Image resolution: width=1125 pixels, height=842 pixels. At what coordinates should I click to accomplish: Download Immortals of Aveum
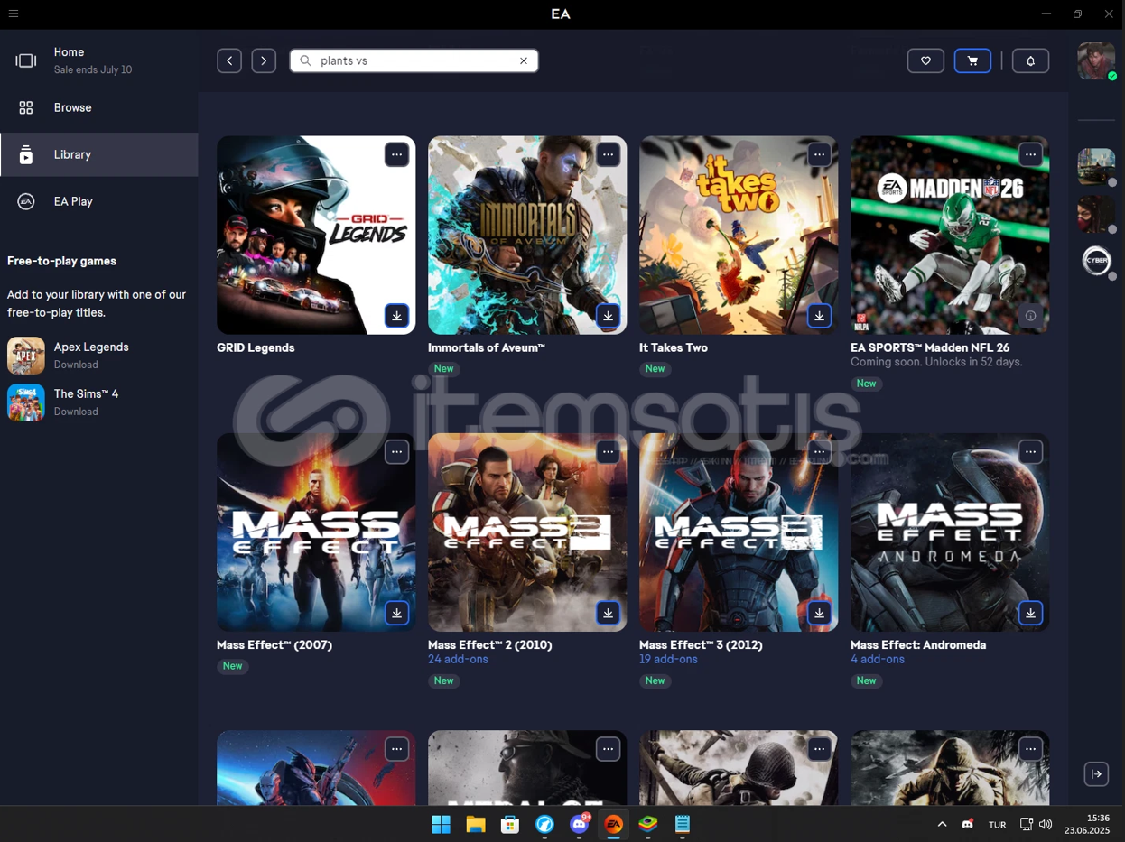(609, 316)
